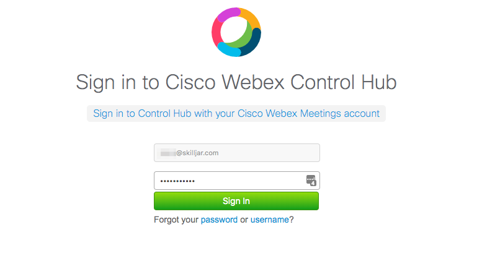The image size is (482, 256).
Task: Open the password manager icon in password field
Action: [311, 181]
